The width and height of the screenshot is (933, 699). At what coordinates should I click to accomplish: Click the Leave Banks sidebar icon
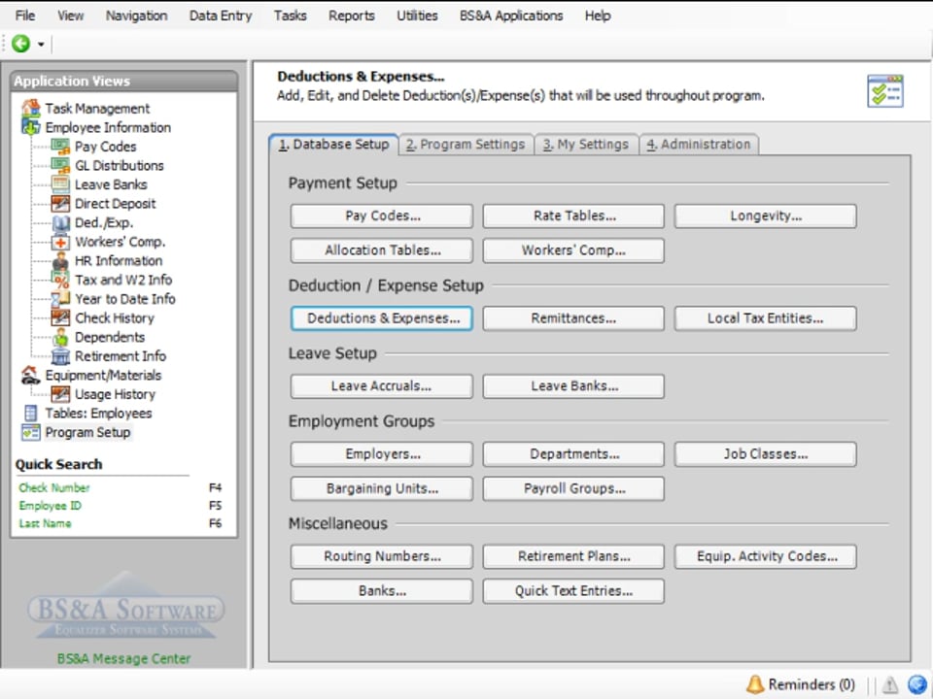coord(60,184)
